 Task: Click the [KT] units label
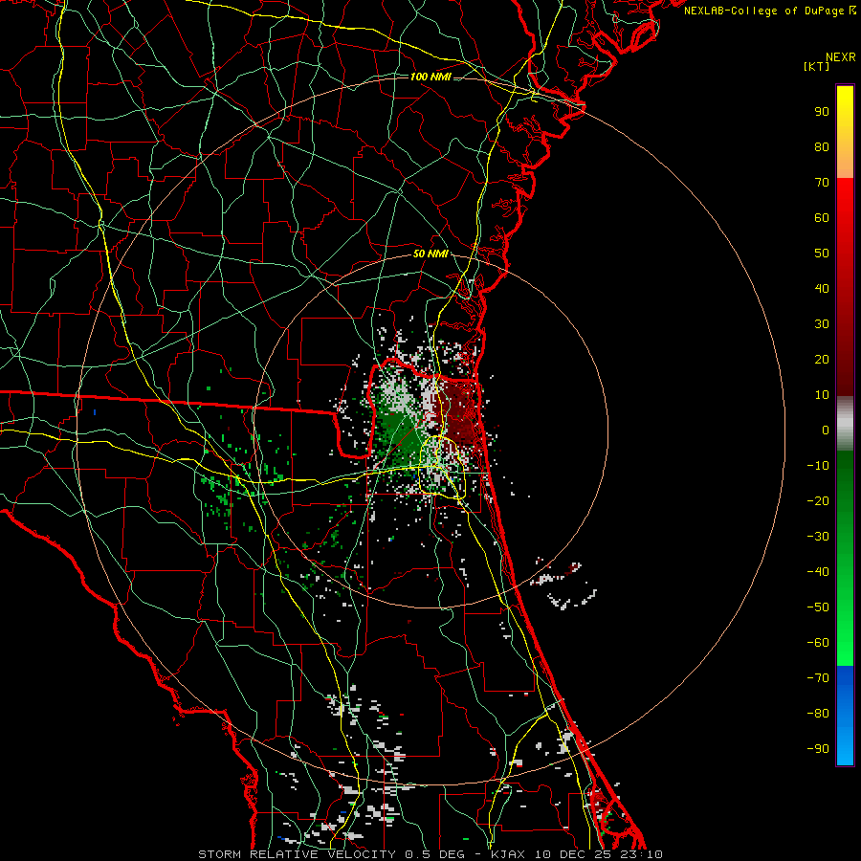pos(817,66)
